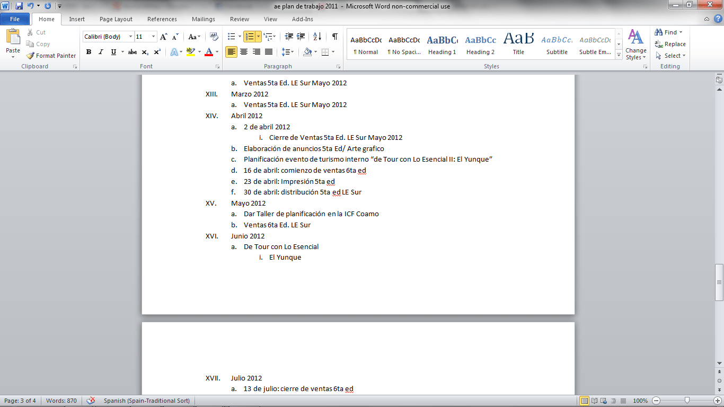Open the font name Calibri (Body) combo box
This screenshot has width=724, height=407.
pyautogui.click(x=109, y=37)
